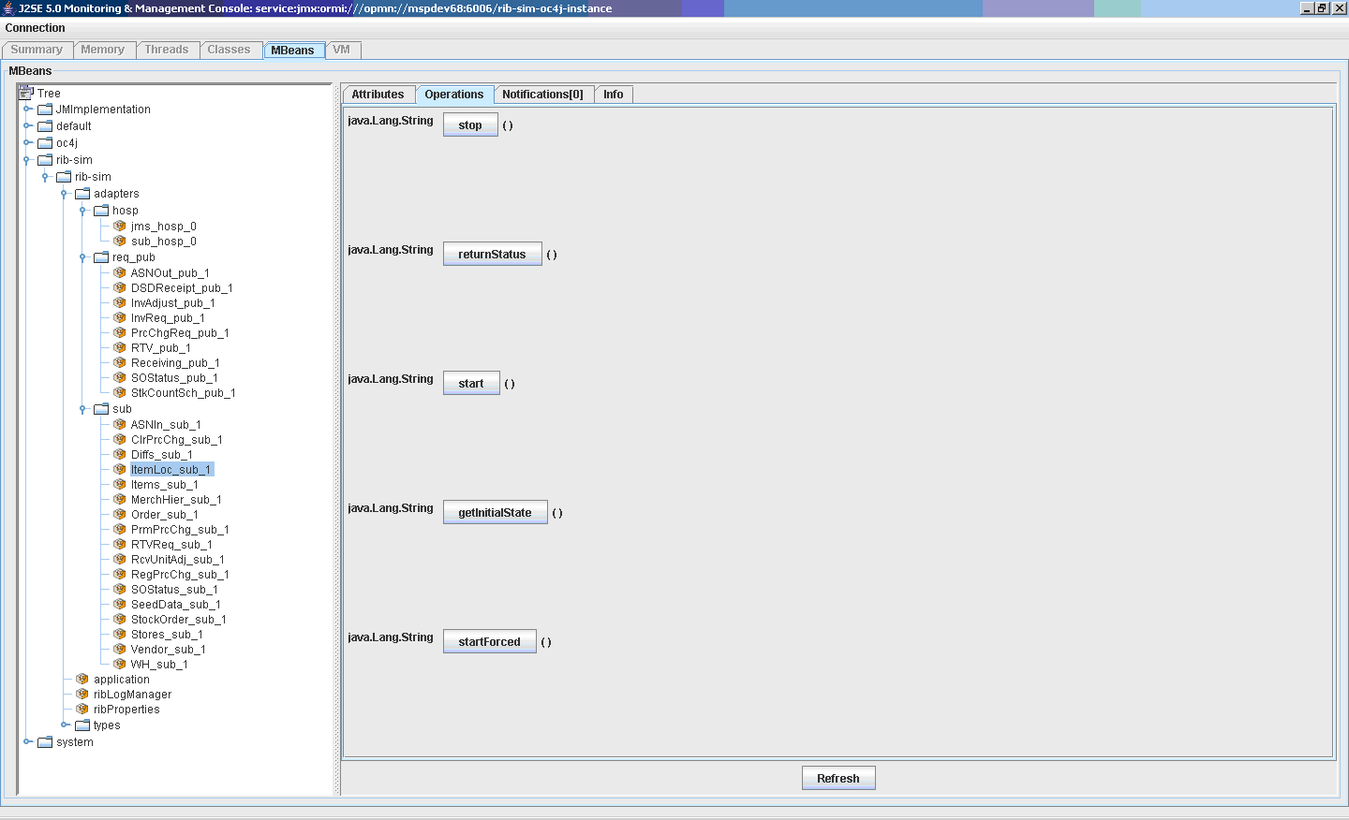
Task: Click the jms_hosp_0 MBean icon
Action: (120, 226)
